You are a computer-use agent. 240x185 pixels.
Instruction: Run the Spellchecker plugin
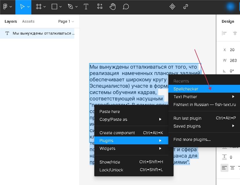coord(186,89)
